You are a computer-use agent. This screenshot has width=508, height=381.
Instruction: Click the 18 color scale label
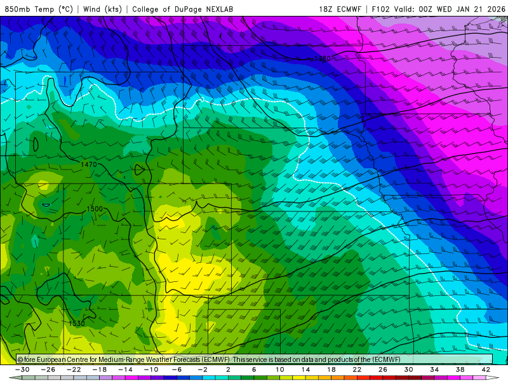(331, 370)
